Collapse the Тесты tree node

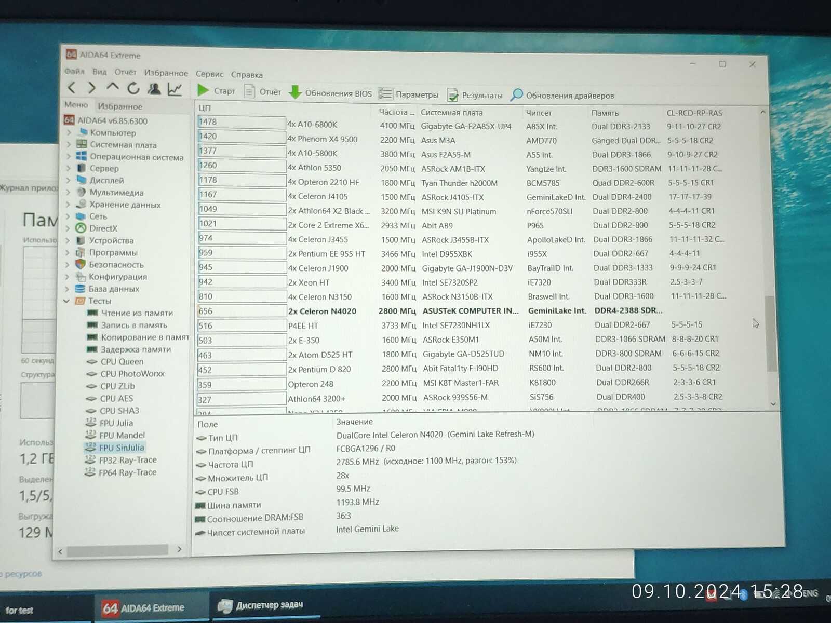point(66,301)
